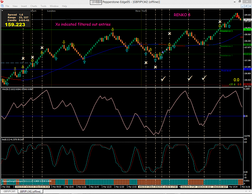
Task: Click the 'New York' session label
Action: point(141,11)
